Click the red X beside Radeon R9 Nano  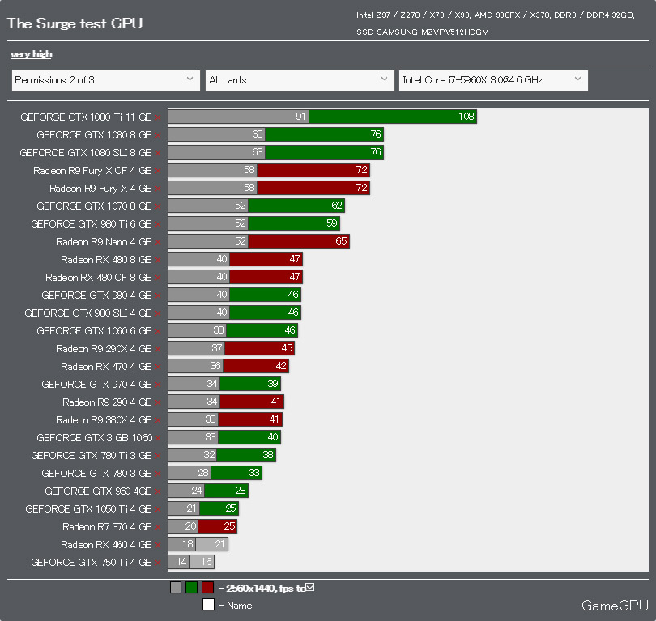point(158,242)
